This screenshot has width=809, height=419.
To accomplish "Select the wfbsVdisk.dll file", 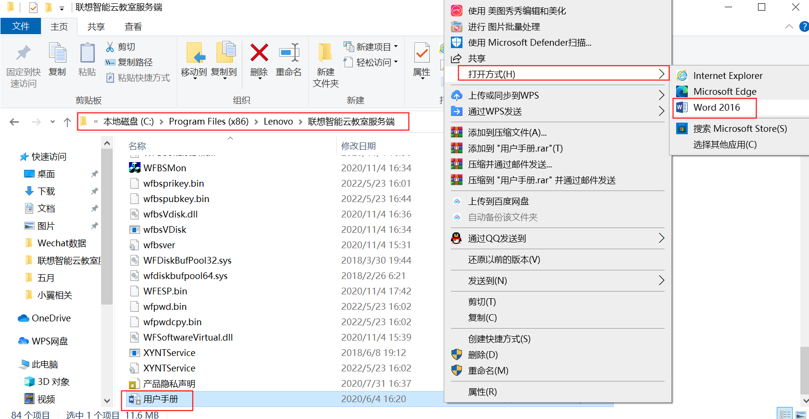I will (170, 214).
